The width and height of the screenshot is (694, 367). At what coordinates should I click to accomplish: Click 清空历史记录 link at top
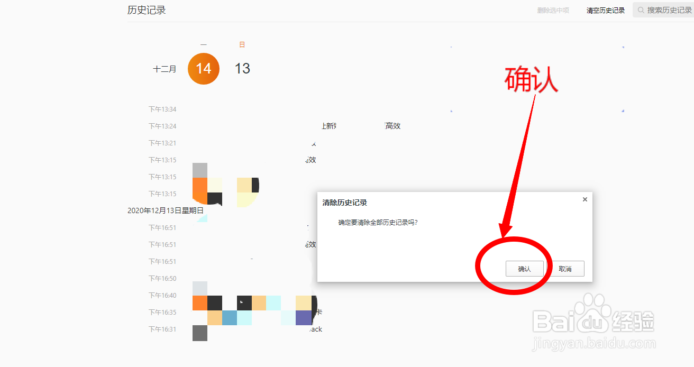[x=606, y=10]
